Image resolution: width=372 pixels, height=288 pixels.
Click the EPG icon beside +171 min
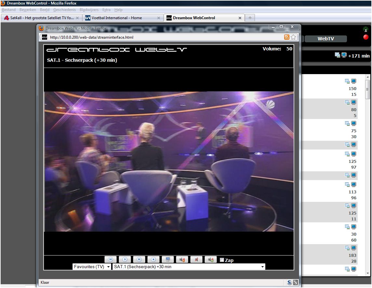pos(337,55)
